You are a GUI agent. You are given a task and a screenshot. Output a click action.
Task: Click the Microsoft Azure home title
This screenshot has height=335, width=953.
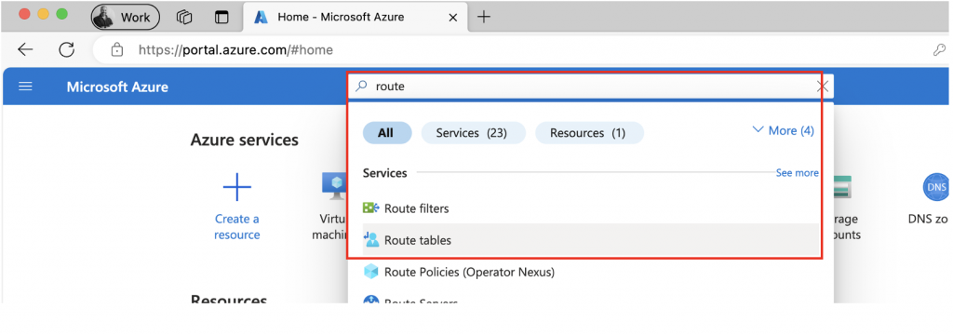pyautogui.click(x=117, y=87)
